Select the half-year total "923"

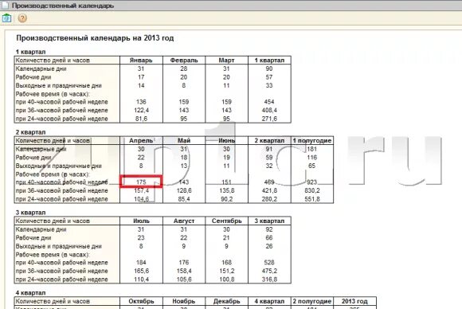[x=312, y=182]
